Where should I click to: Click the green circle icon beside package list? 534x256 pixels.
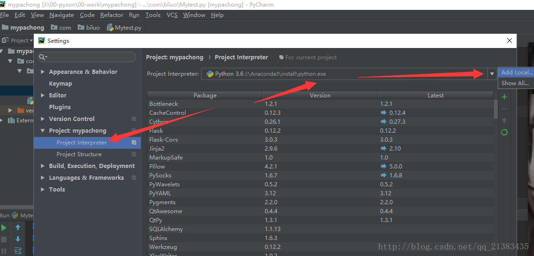click(504, 132)
